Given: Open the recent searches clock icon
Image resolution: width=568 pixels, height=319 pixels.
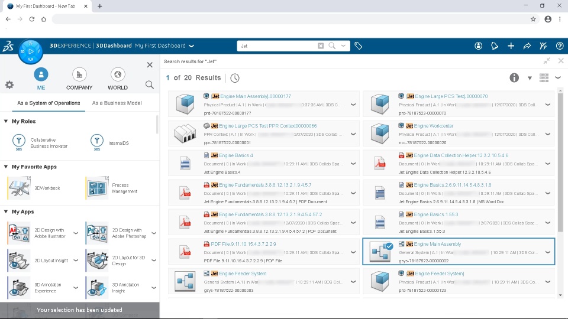Looking at the screenshot, I should (235, 78).
